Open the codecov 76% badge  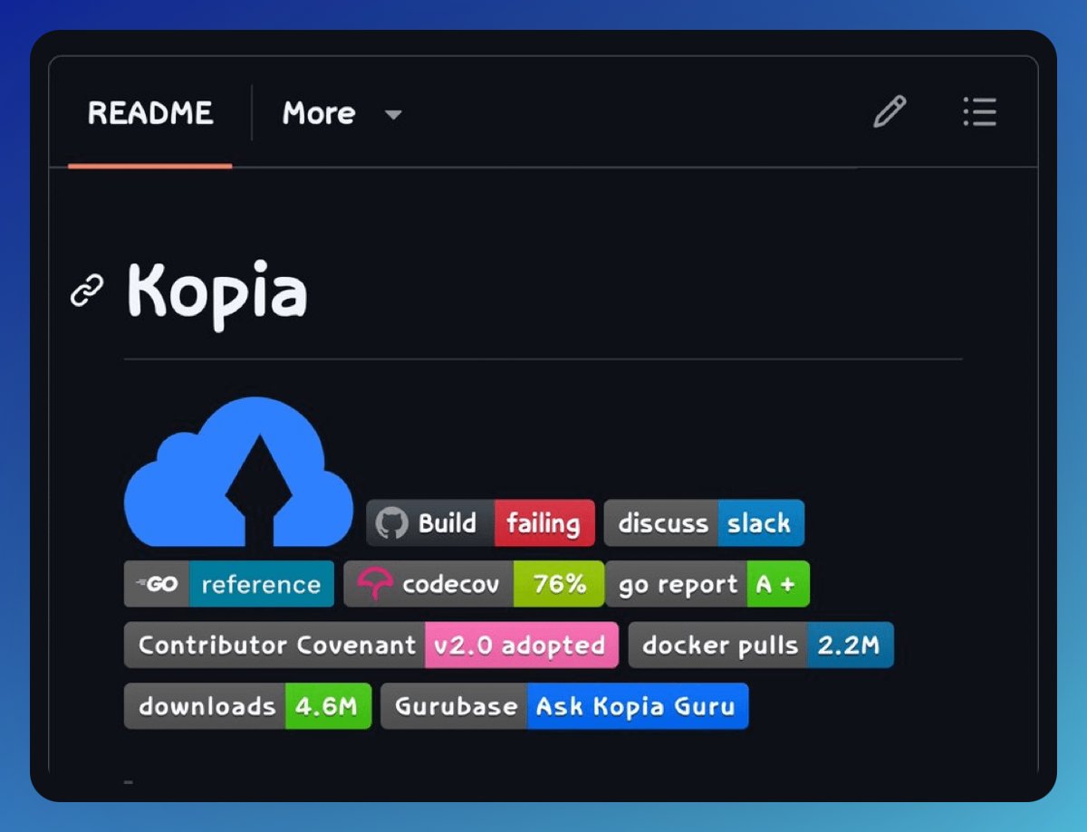(474, 584)
